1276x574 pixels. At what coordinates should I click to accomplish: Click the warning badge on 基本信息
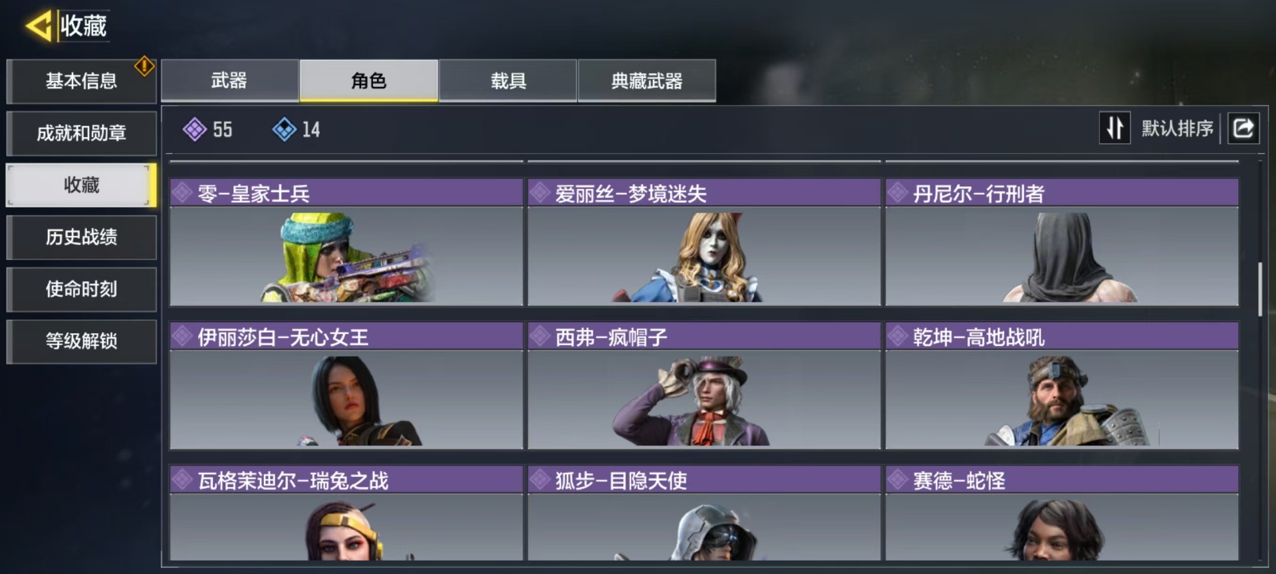click(x=144, y=66)
